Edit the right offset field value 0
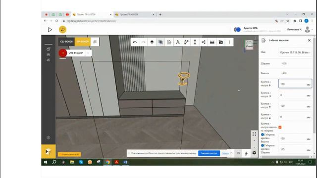The width and height of the screenshot is (317, 178). [295, 95]
